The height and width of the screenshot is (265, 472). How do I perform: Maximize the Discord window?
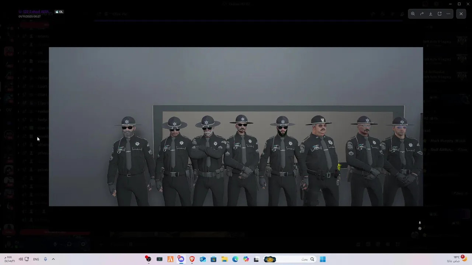[459, 4]
